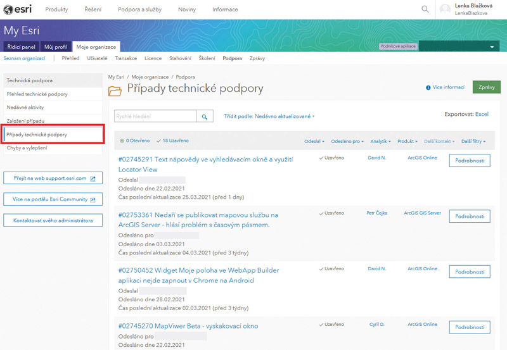Click the external link icon on the Esri Community button
Image resolution: width=507 pixels, height=350 pixels.
click(93, 200)
